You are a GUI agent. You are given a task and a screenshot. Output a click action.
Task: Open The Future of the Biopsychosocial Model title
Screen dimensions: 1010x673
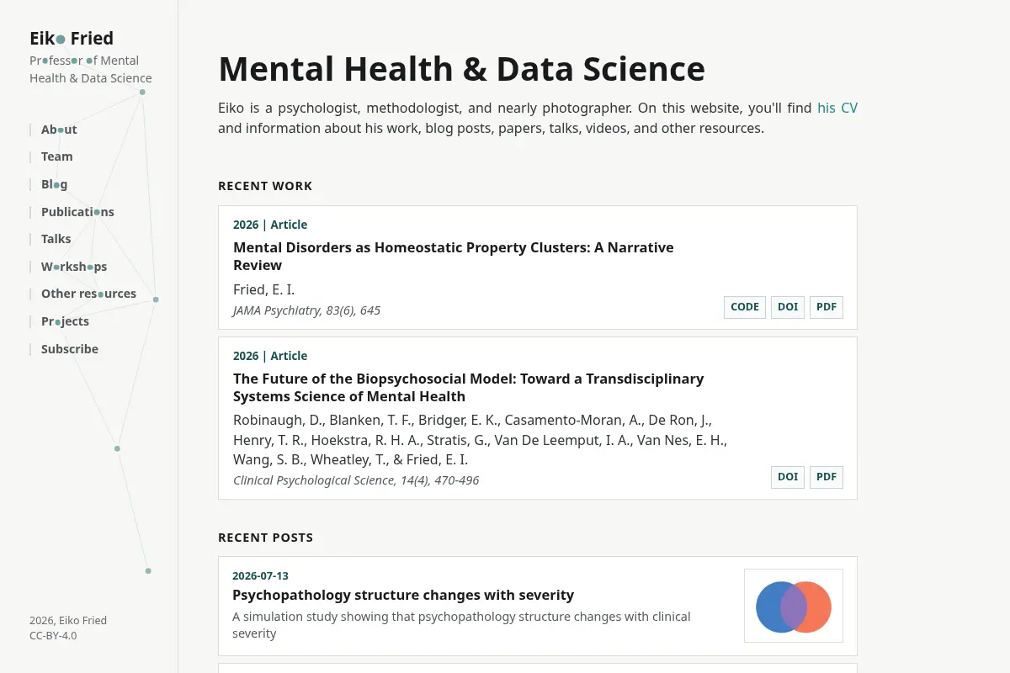[468, 388]
